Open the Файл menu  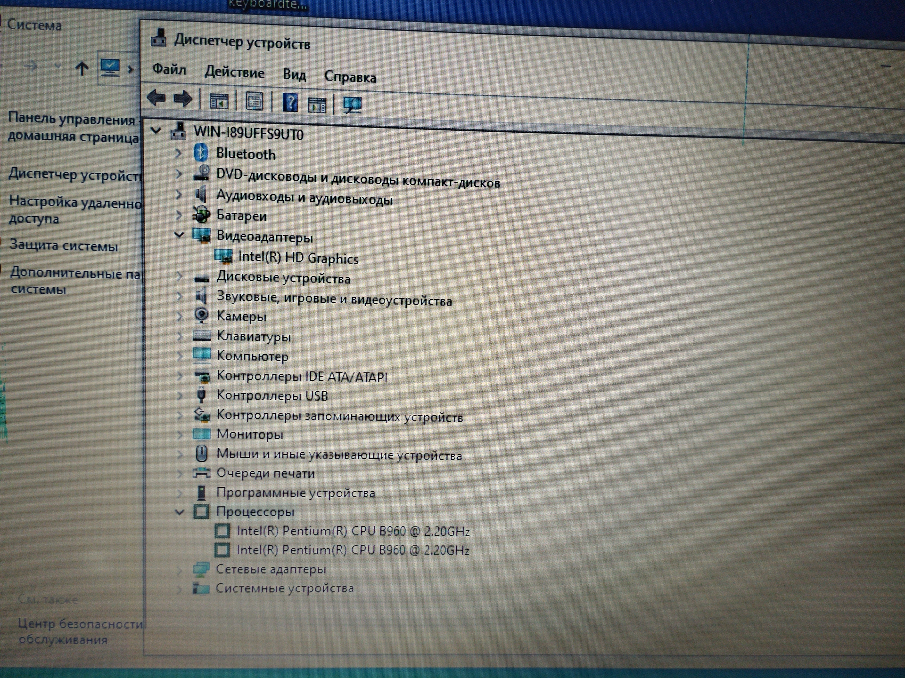[x=169, y=69]
